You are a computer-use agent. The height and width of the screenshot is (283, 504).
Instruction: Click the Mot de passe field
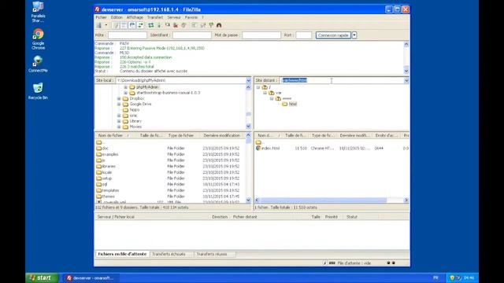pyautogui.click(x=261, y=35)
